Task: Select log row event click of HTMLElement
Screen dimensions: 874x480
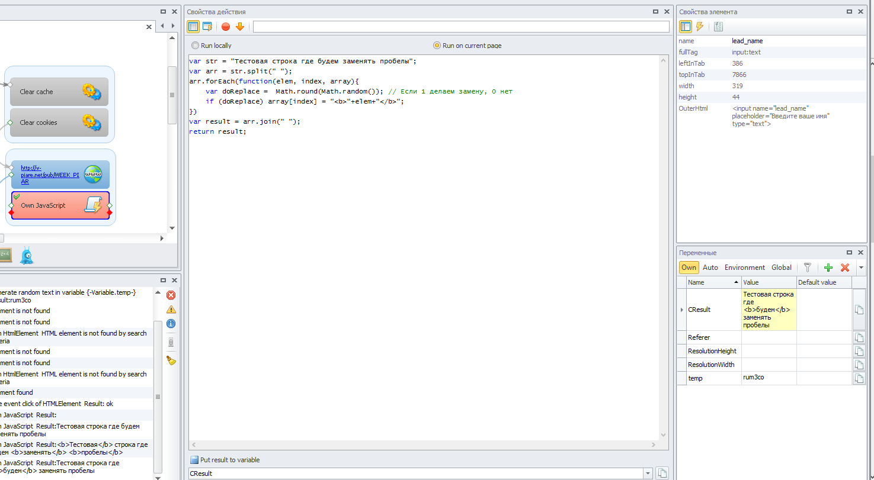Action: pyautogui.click(x=76, y=404)
